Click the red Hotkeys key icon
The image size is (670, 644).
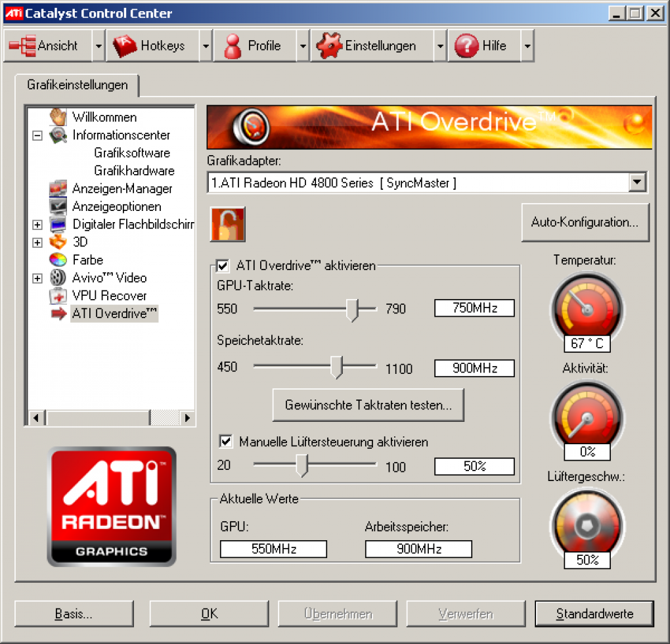(x=124, y=46)
